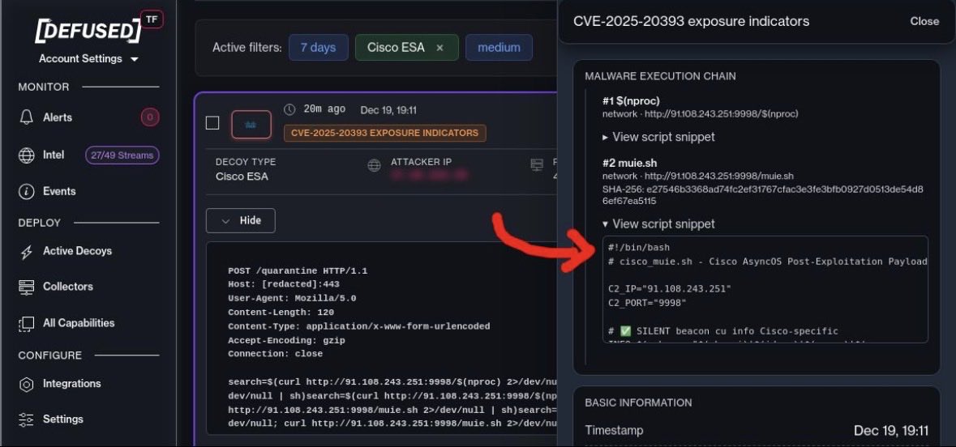The image size is (956, 447).
Task: Click the Cisco ESA filter chip
Action: click(407, 48)
